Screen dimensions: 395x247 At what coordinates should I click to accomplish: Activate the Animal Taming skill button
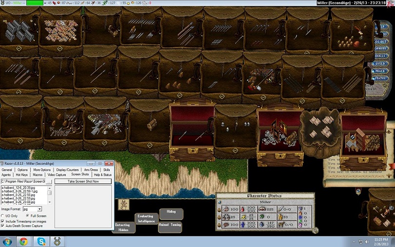pos(170,226)
